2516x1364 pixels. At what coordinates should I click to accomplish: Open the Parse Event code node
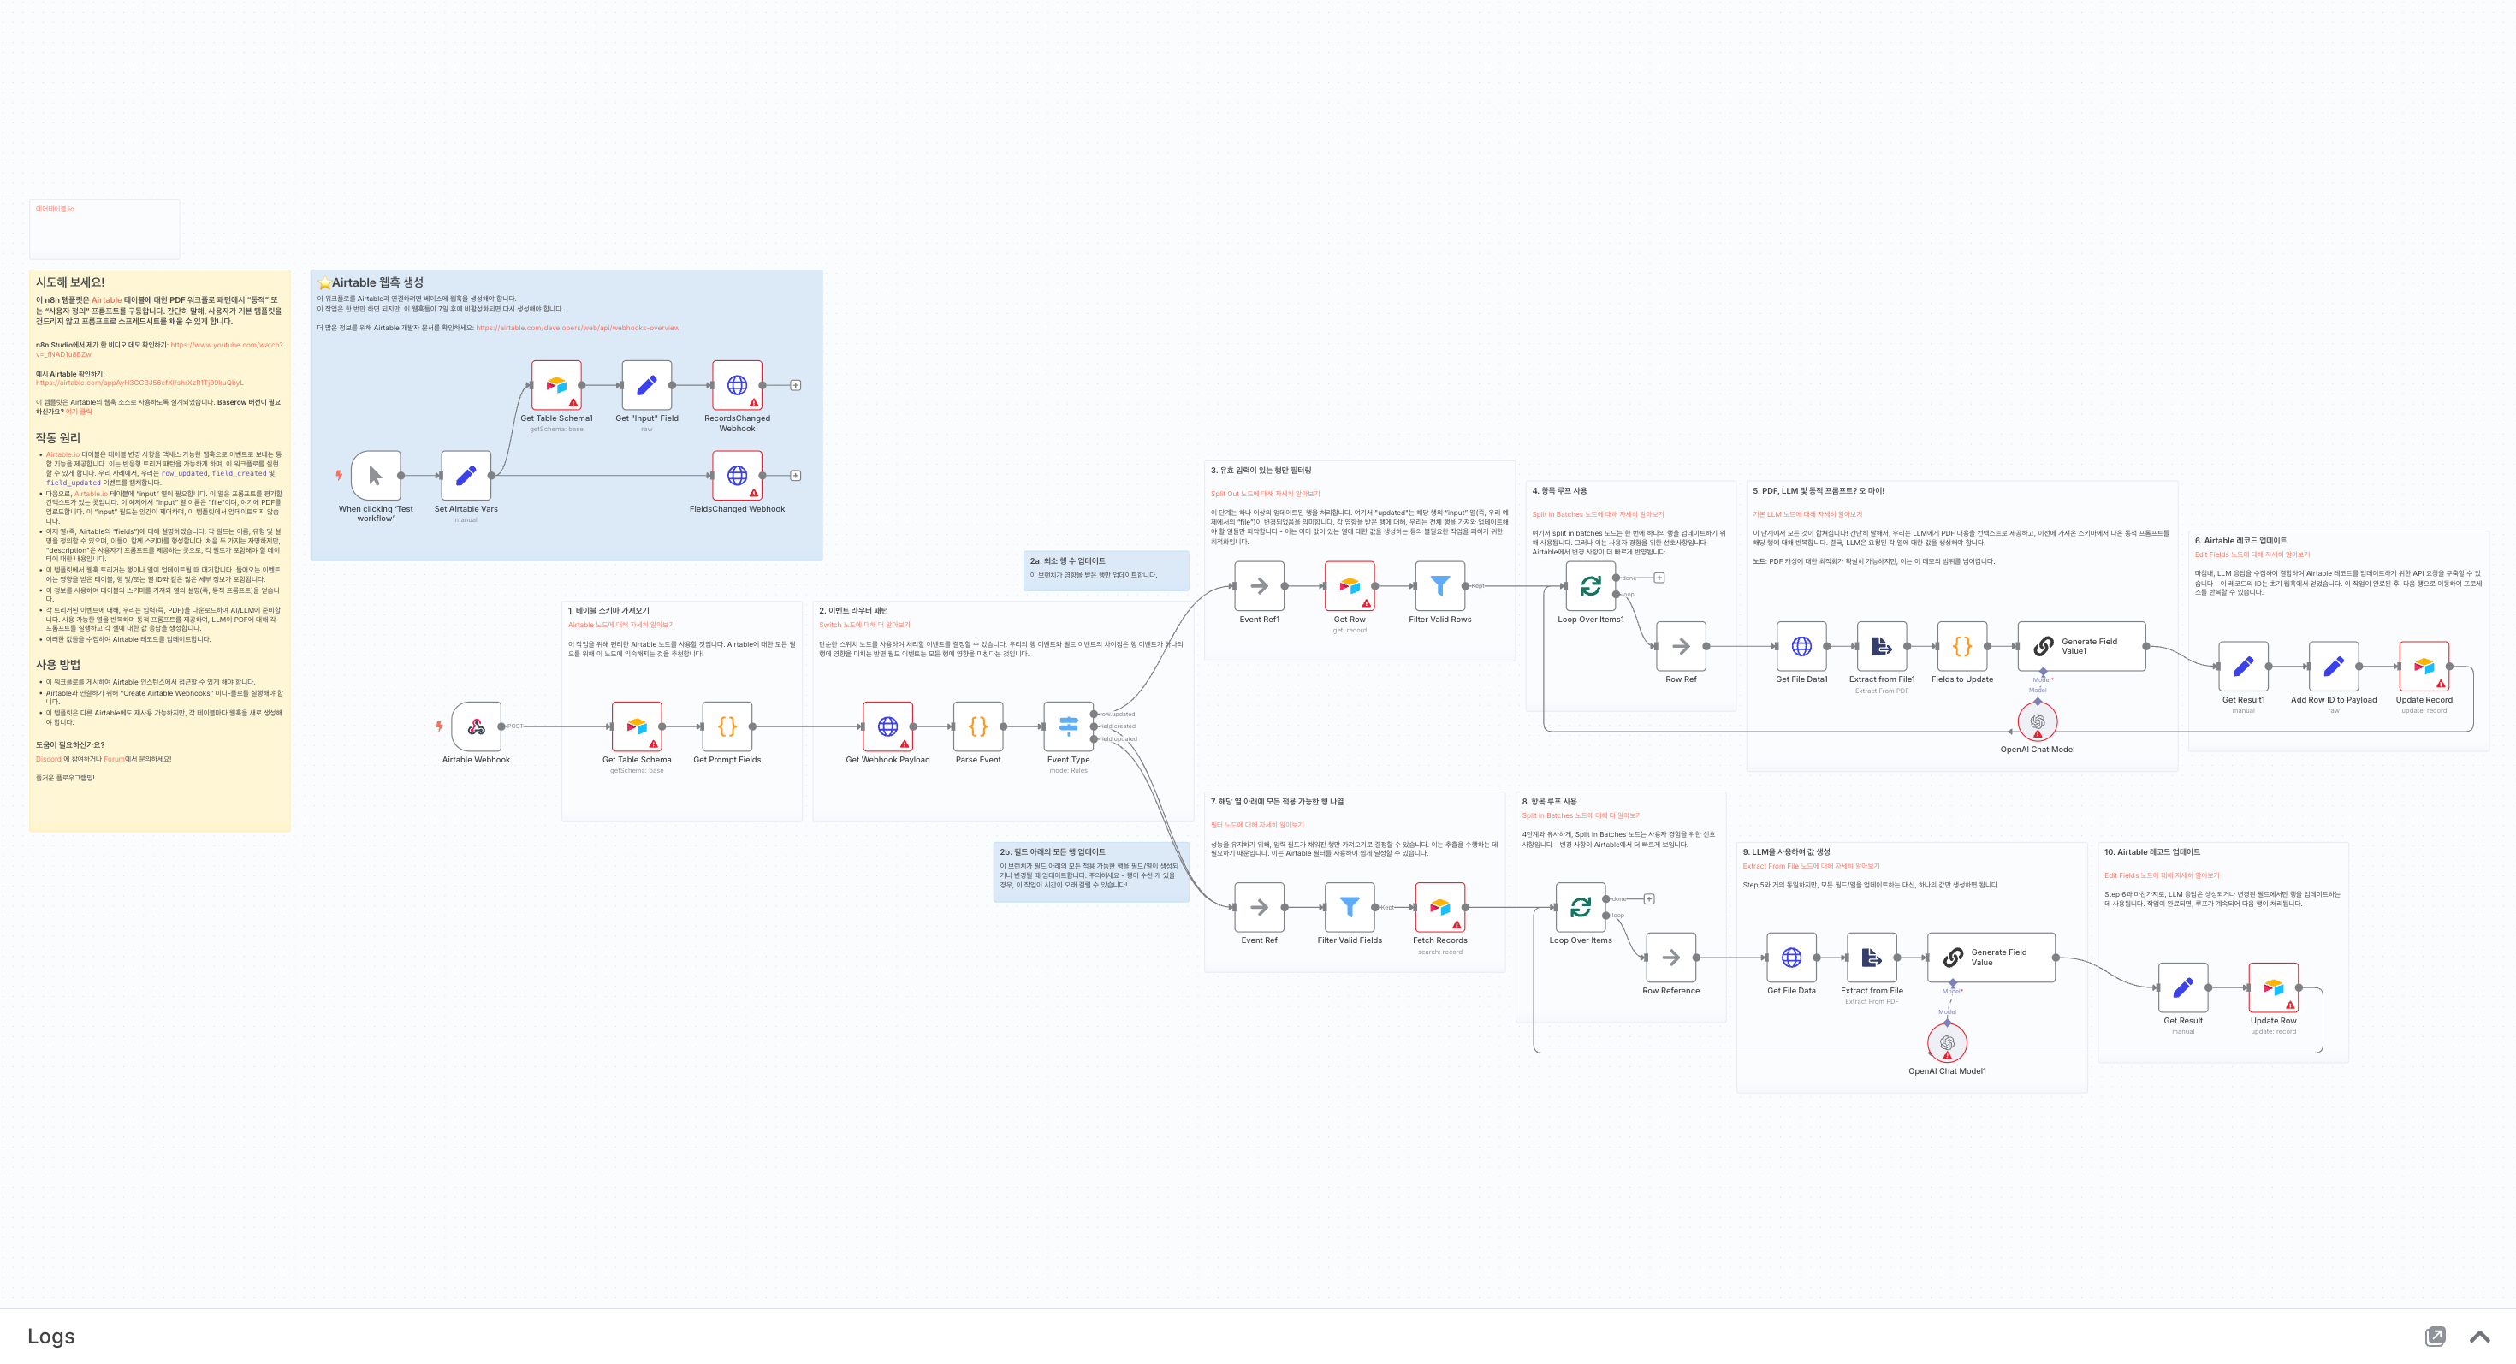(977, 726)
